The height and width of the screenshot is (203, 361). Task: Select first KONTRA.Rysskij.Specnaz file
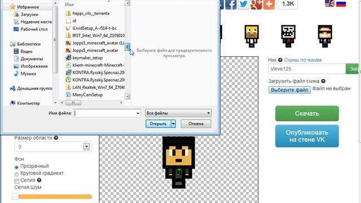tap(95, 72)
